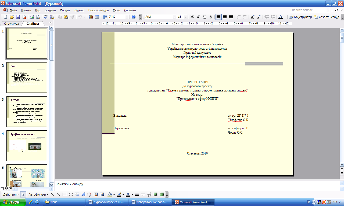This screenshot has height=206, width=344.
Task: Increase the font size
Action: [252, 17]
